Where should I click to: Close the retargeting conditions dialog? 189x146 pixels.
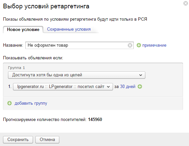(186, 3)
